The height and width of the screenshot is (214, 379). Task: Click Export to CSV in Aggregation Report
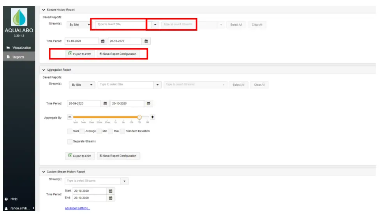pos(80,156)
